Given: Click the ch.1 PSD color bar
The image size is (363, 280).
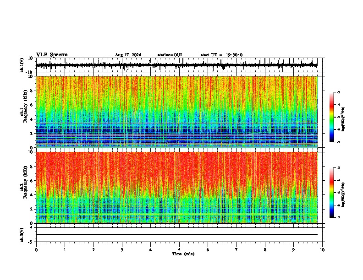Looking at the screenshot, I should [x=332, y=117].
